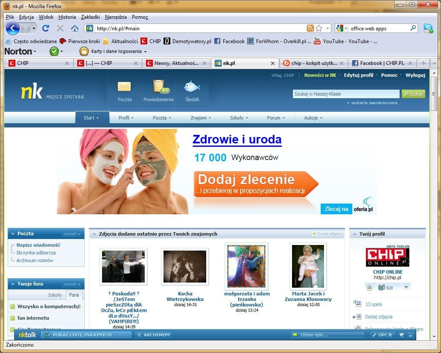Open the Narzędzia menu
The image size is (441, 353).
pos(116,17)
